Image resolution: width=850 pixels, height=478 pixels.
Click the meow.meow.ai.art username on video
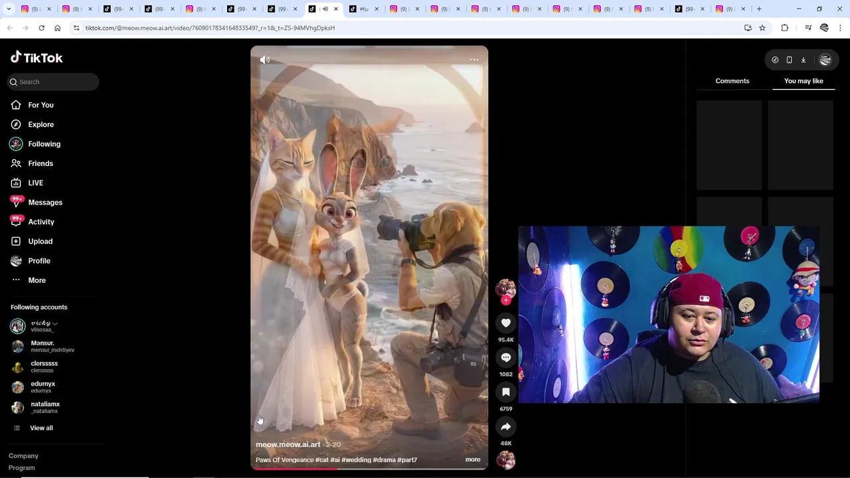coord(288,445)
